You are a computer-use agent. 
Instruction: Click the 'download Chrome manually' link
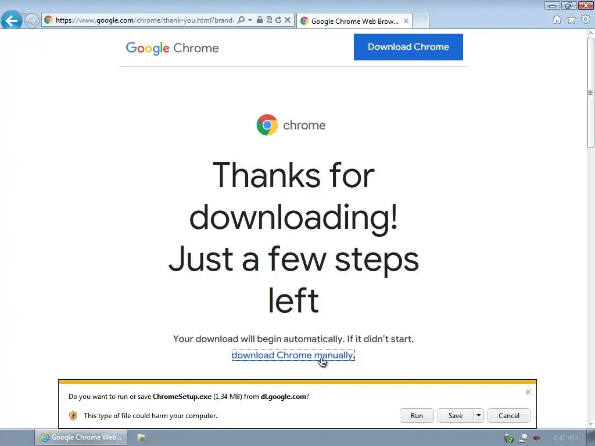pyautogui.click(x=293, y=355)
